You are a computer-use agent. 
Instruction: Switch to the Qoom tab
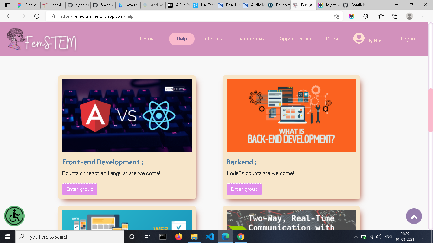coord(28,5)
